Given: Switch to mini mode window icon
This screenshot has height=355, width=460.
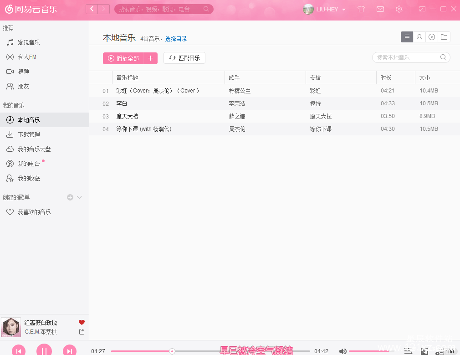Looking at the screenshot, I should click(422, 9).
